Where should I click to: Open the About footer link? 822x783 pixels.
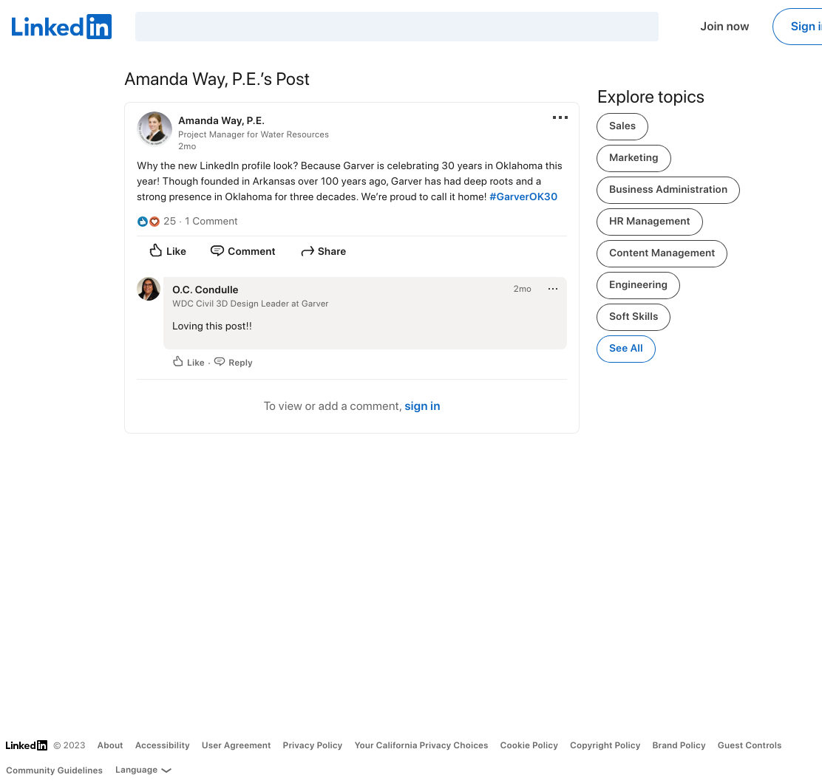click(110, 745)
